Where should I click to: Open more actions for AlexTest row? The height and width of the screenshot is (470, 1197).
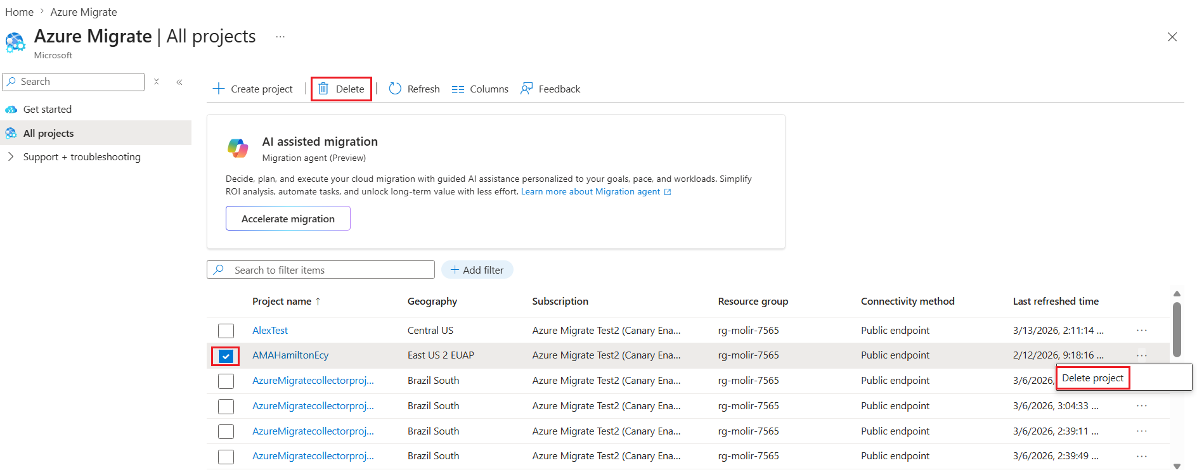pos(1142,331)
